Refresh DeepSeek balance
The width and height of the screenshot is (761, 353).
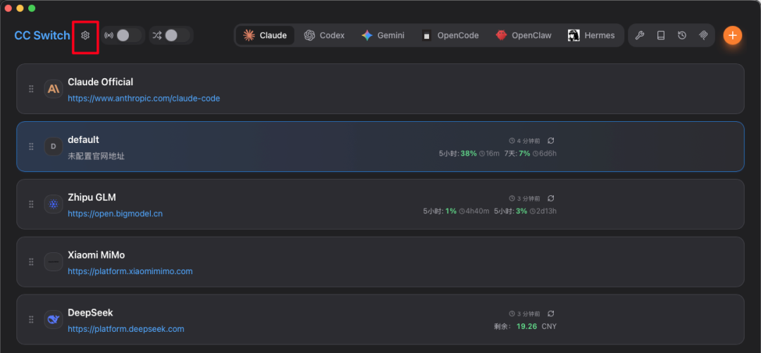coord(551,314)
